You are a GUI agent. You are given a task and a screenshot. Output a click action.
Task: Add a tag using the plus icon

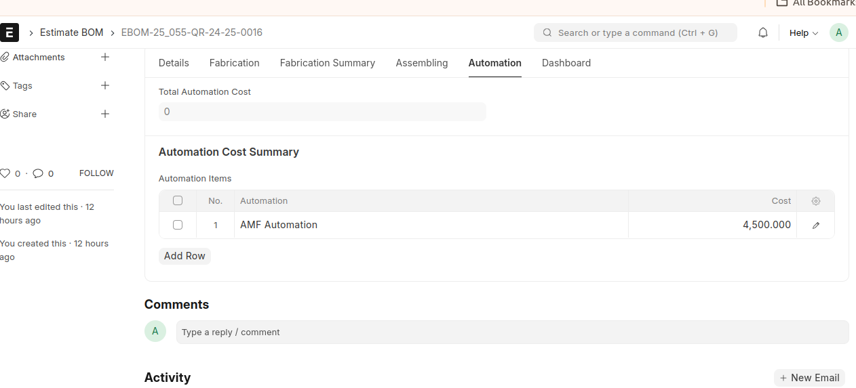105,86
